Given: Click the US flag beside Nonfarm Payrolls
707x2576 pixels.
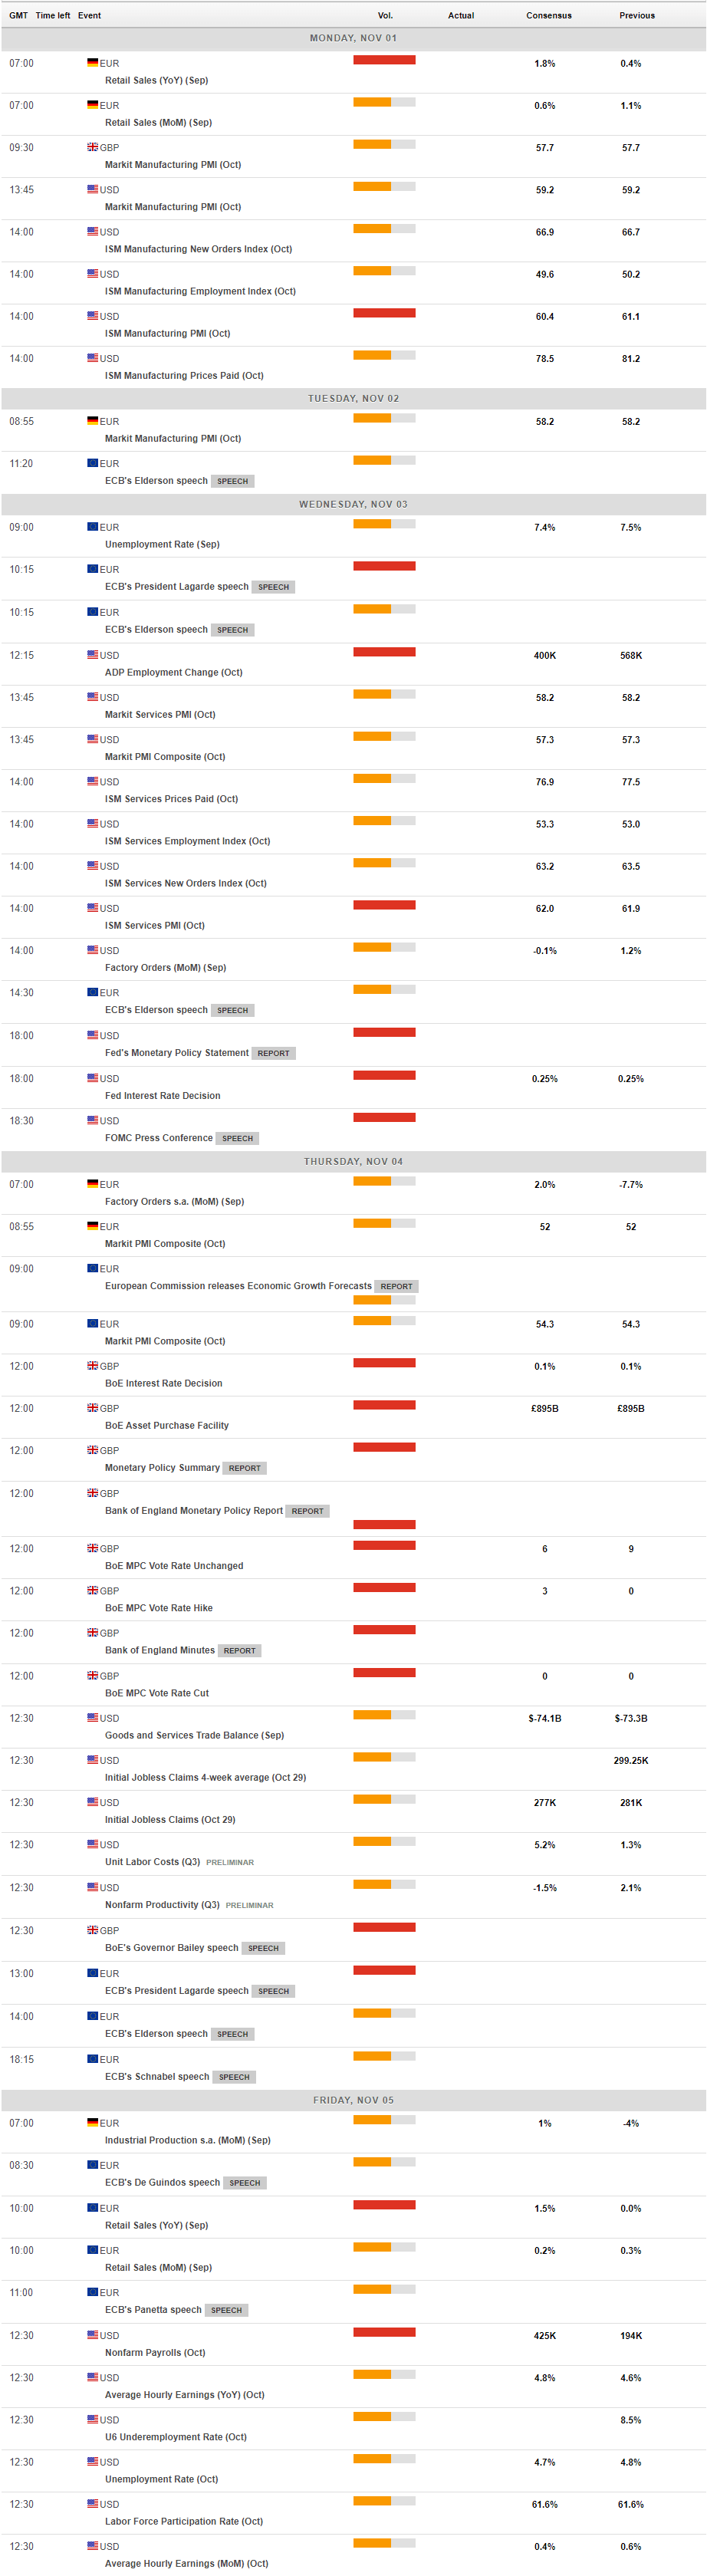Looking at the screenshot, I should (92, 2335).
